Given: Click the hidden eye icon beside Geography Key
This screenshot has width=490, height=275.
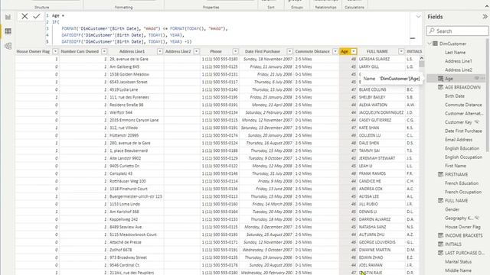Looking at the screenshot, I should [476, 218].
